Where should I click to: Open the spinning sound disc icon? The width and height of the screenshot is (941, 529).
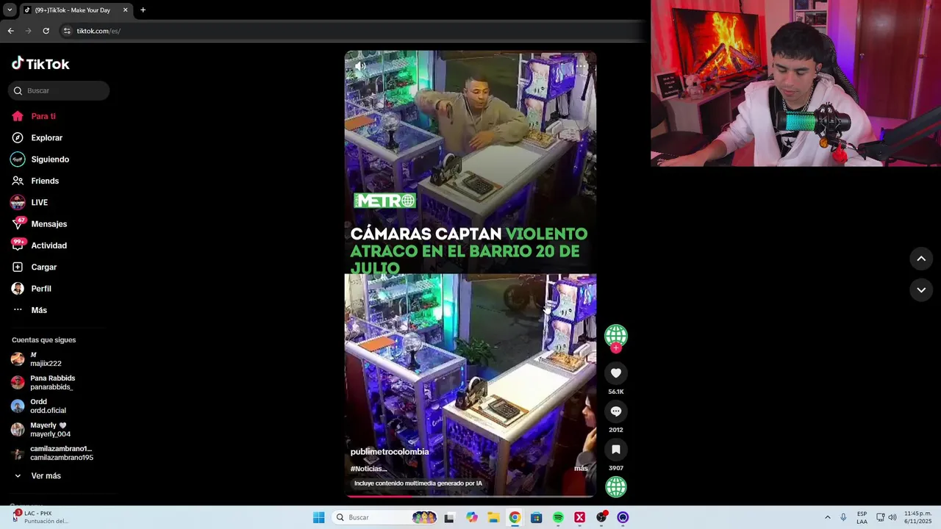[616, 486]
